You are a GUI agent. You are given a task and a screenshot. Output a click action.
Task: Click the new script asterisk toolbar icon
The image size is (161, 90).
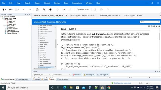[3, 9]
